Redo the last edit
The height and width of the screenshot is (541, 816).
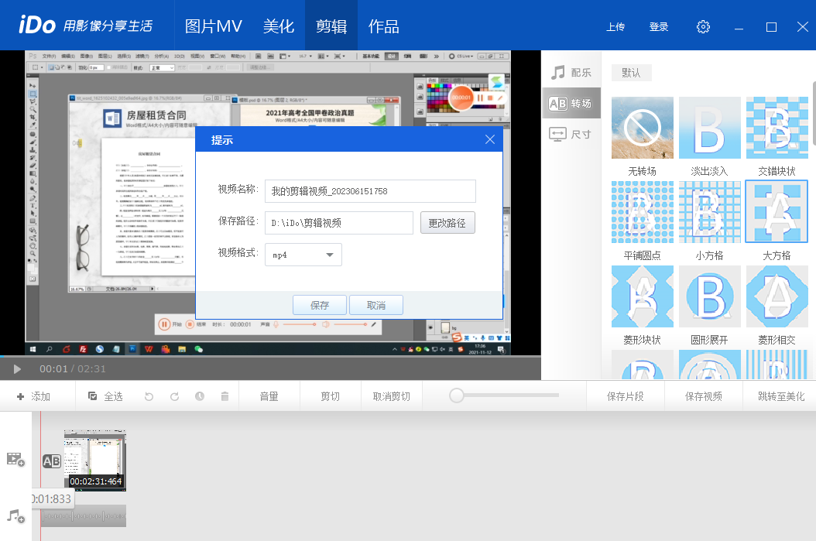tap(173, 395)
